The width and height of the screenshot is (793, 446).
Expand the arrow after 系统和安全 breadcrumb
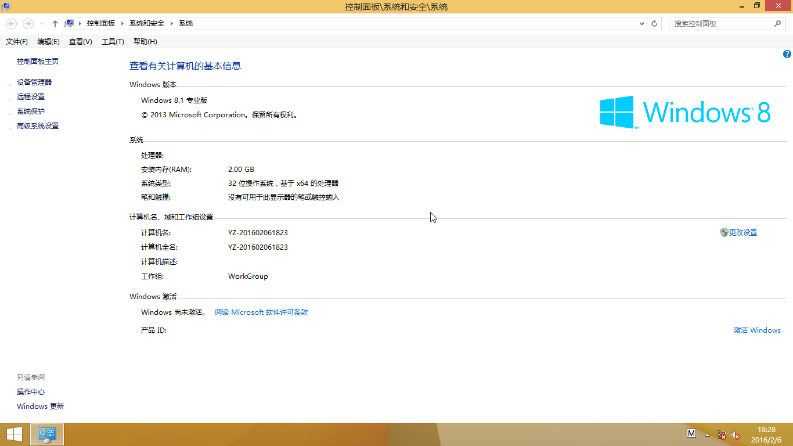pyautogui.click(x=171, y=23)
